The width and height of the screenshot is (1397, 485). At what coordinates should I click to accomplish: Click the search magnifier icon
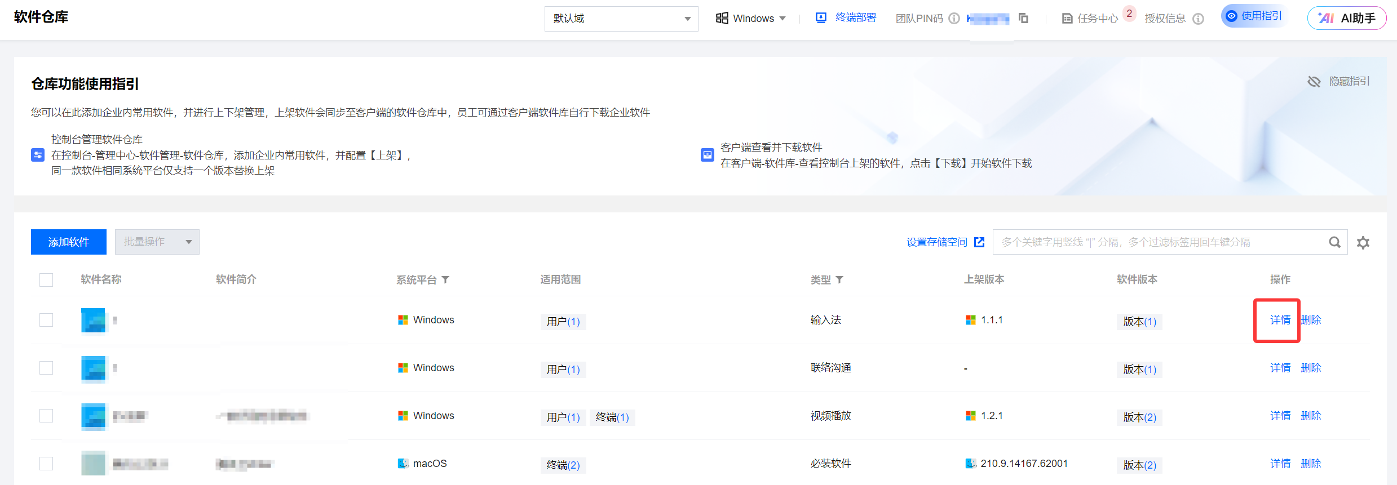tap(1334, 242)
